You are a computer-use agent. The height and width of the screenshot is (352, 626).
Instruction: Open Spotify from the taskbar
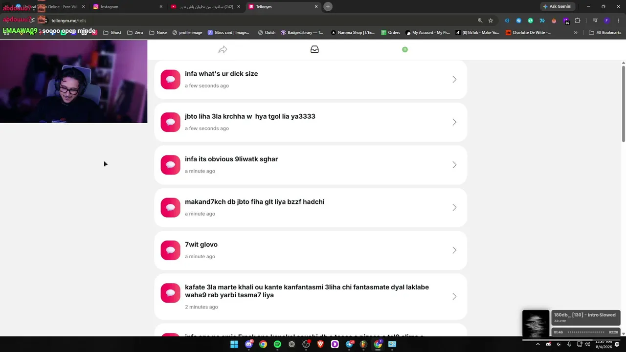(x=277, y=344)
